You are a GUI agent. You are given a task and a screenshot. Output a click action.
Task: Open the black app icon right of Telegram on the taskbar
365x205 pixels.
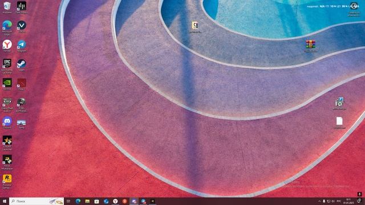tap(153, 201)
